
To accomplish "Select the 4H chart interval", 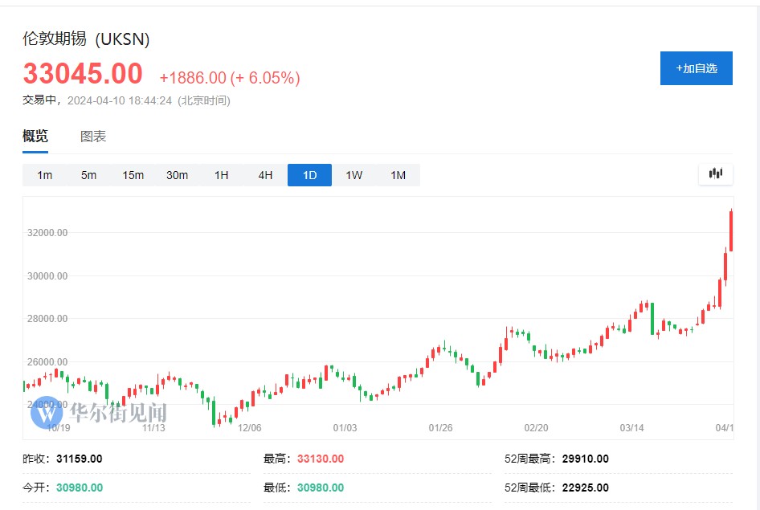I will [x=265, y=175].
